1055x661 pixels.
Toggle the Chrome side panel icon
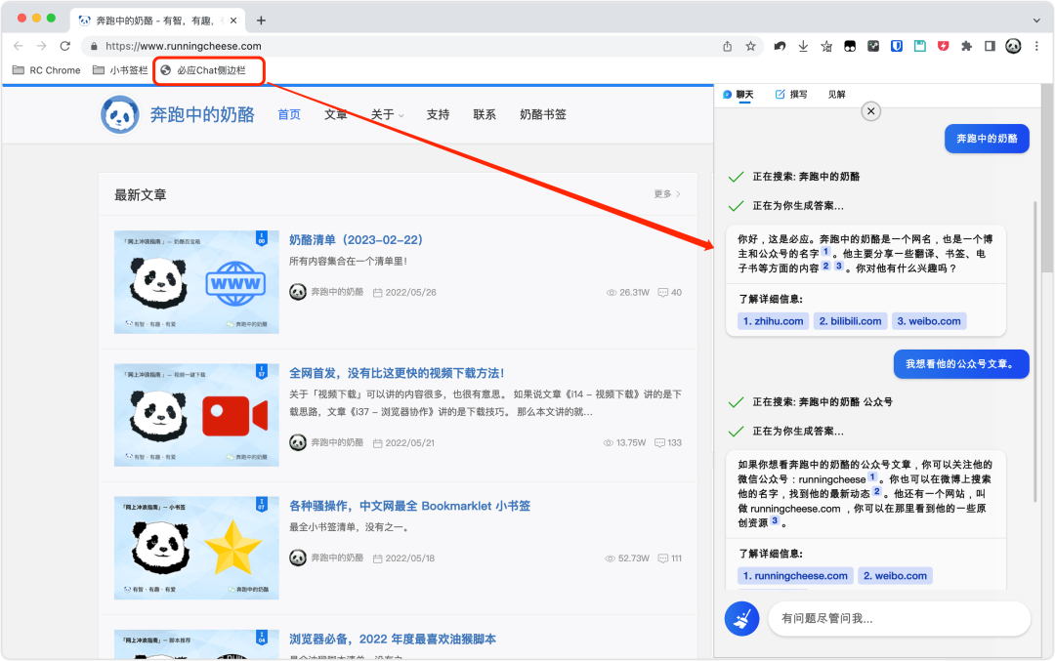tap(990, 46)
